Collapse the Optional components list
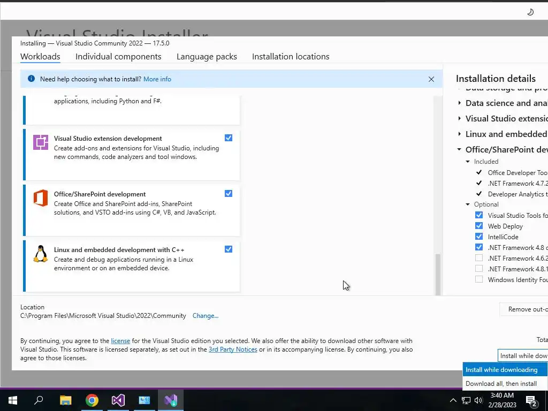The width and height of the screenshot is (548, 411). (x=468, y=204)
